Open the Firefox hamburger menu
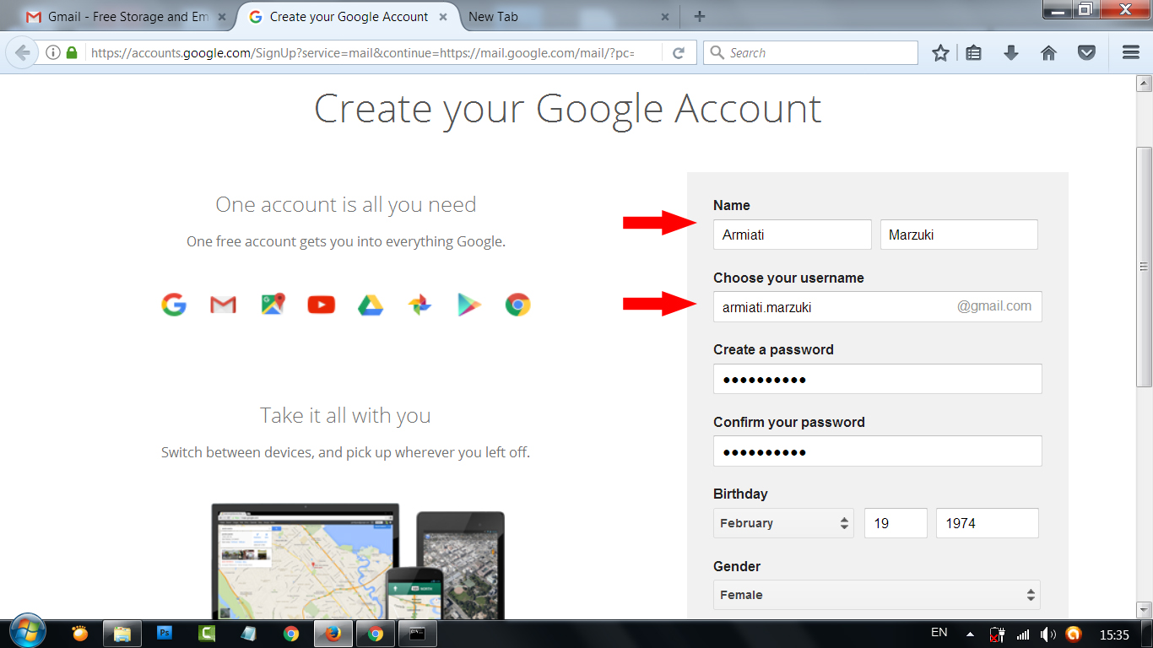1153x648 pixels. coord(1131,52)
